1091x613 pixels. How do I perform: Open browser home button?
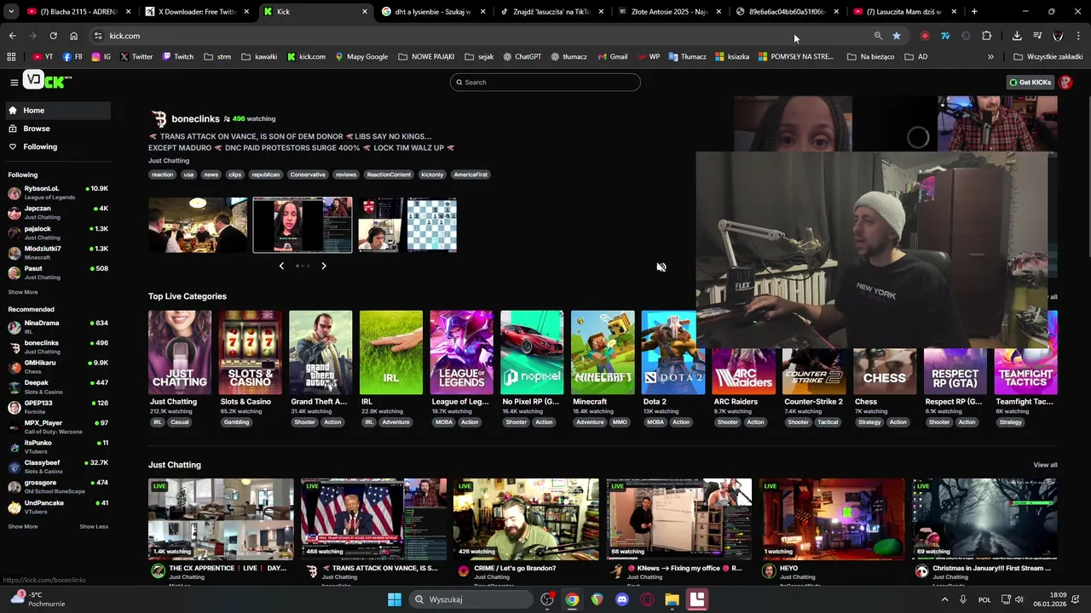[73, 36]
